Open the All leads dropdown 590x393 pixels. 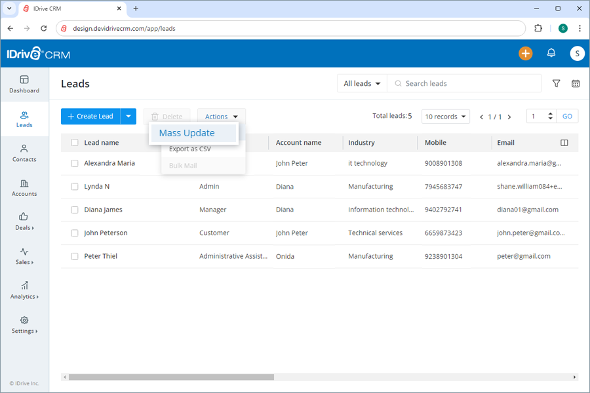[362, 83]
